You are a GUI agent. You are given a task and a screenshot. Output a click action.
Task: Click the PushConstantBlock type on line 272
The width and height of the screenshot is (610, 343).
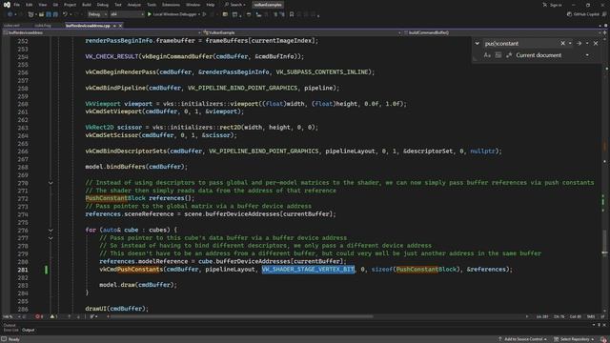[x=115, y=198]
